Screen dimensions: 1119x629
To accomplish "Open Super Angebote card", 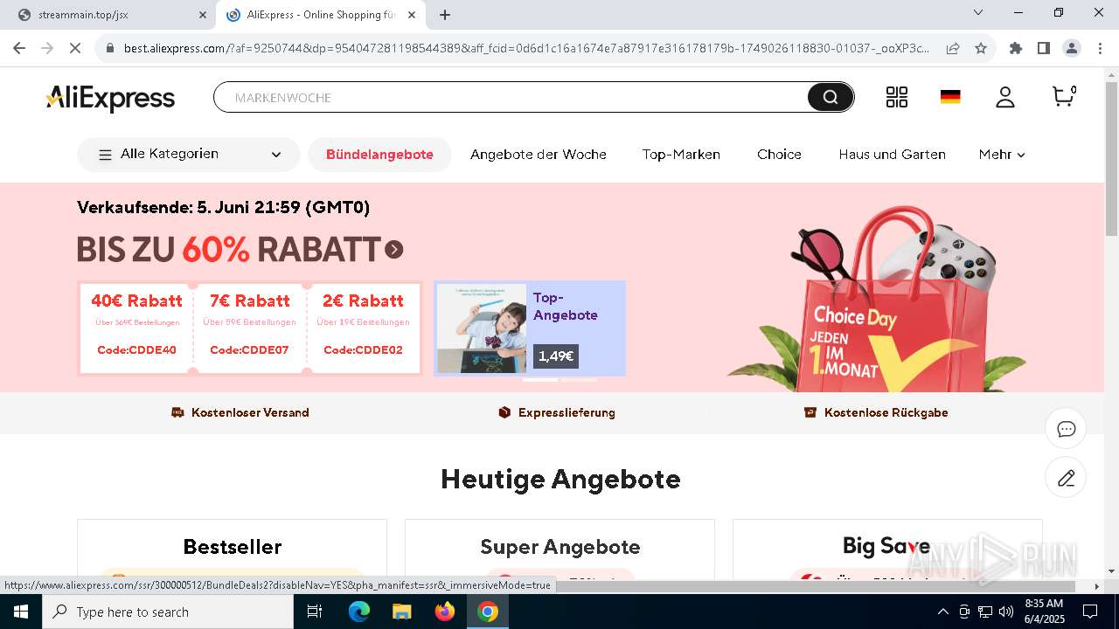I will (559, 550).
